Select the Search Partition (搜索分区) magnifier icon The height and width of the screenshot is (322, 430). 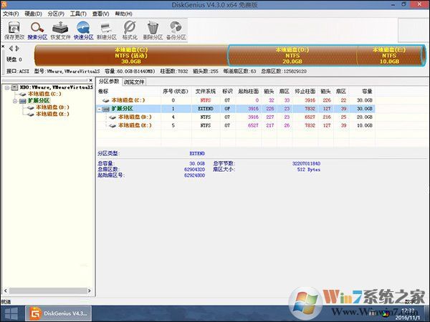(x=37, y=30)
